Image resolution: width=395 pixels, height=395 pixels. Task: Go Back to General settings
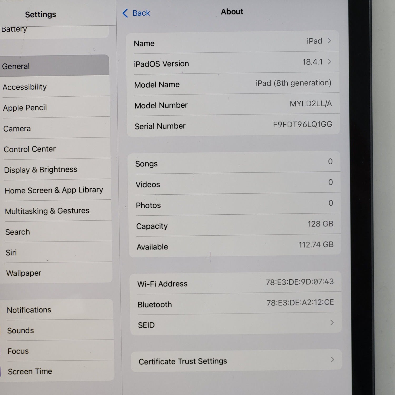pos(136,13)
